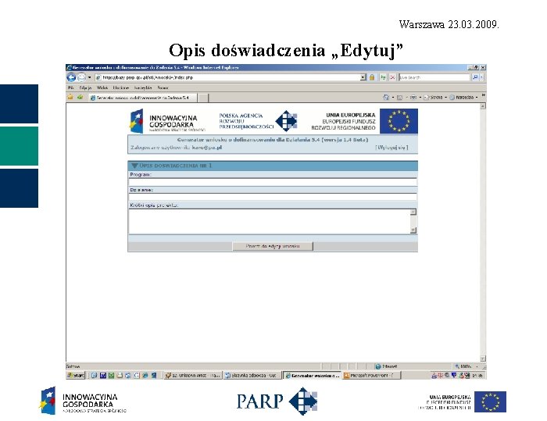Click the padlock security icon
This screenshot has height=421, width=547.
pyautogui.click(x=372, y=77)
